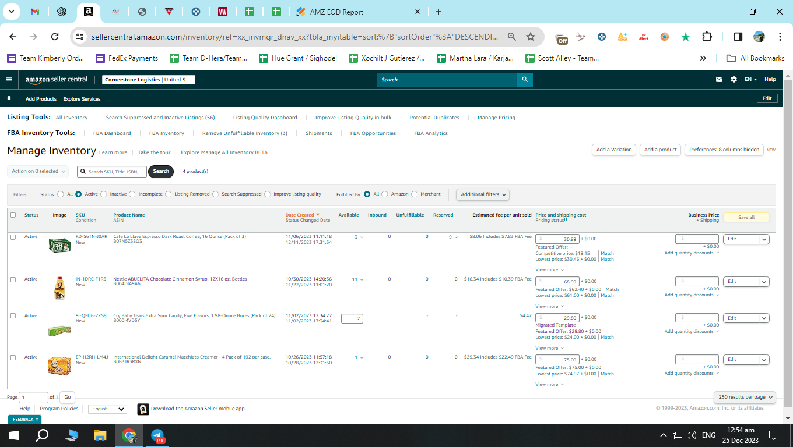
Task: Tick the checkbox for SKU KD-S6TN-J0AR
Action: [x=13, y=237]
